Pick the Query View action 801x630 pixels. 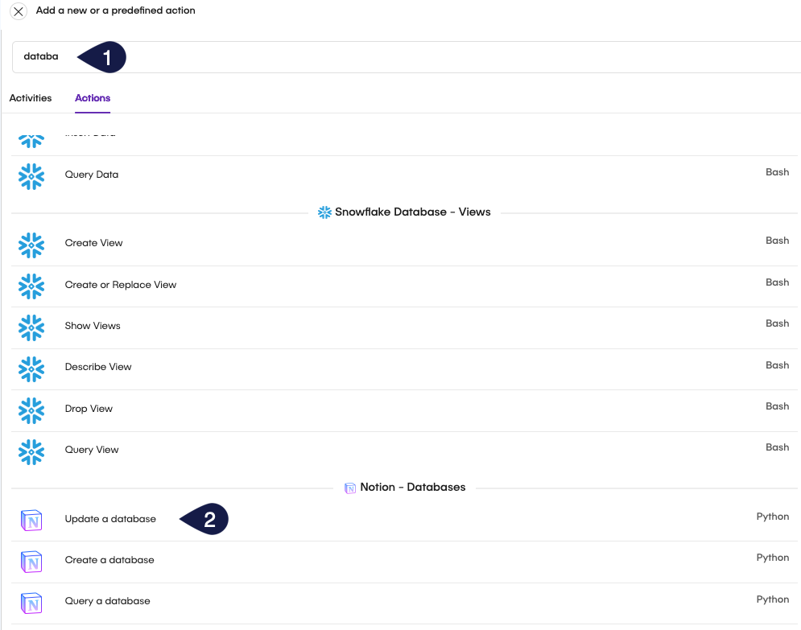click(91, 450)
